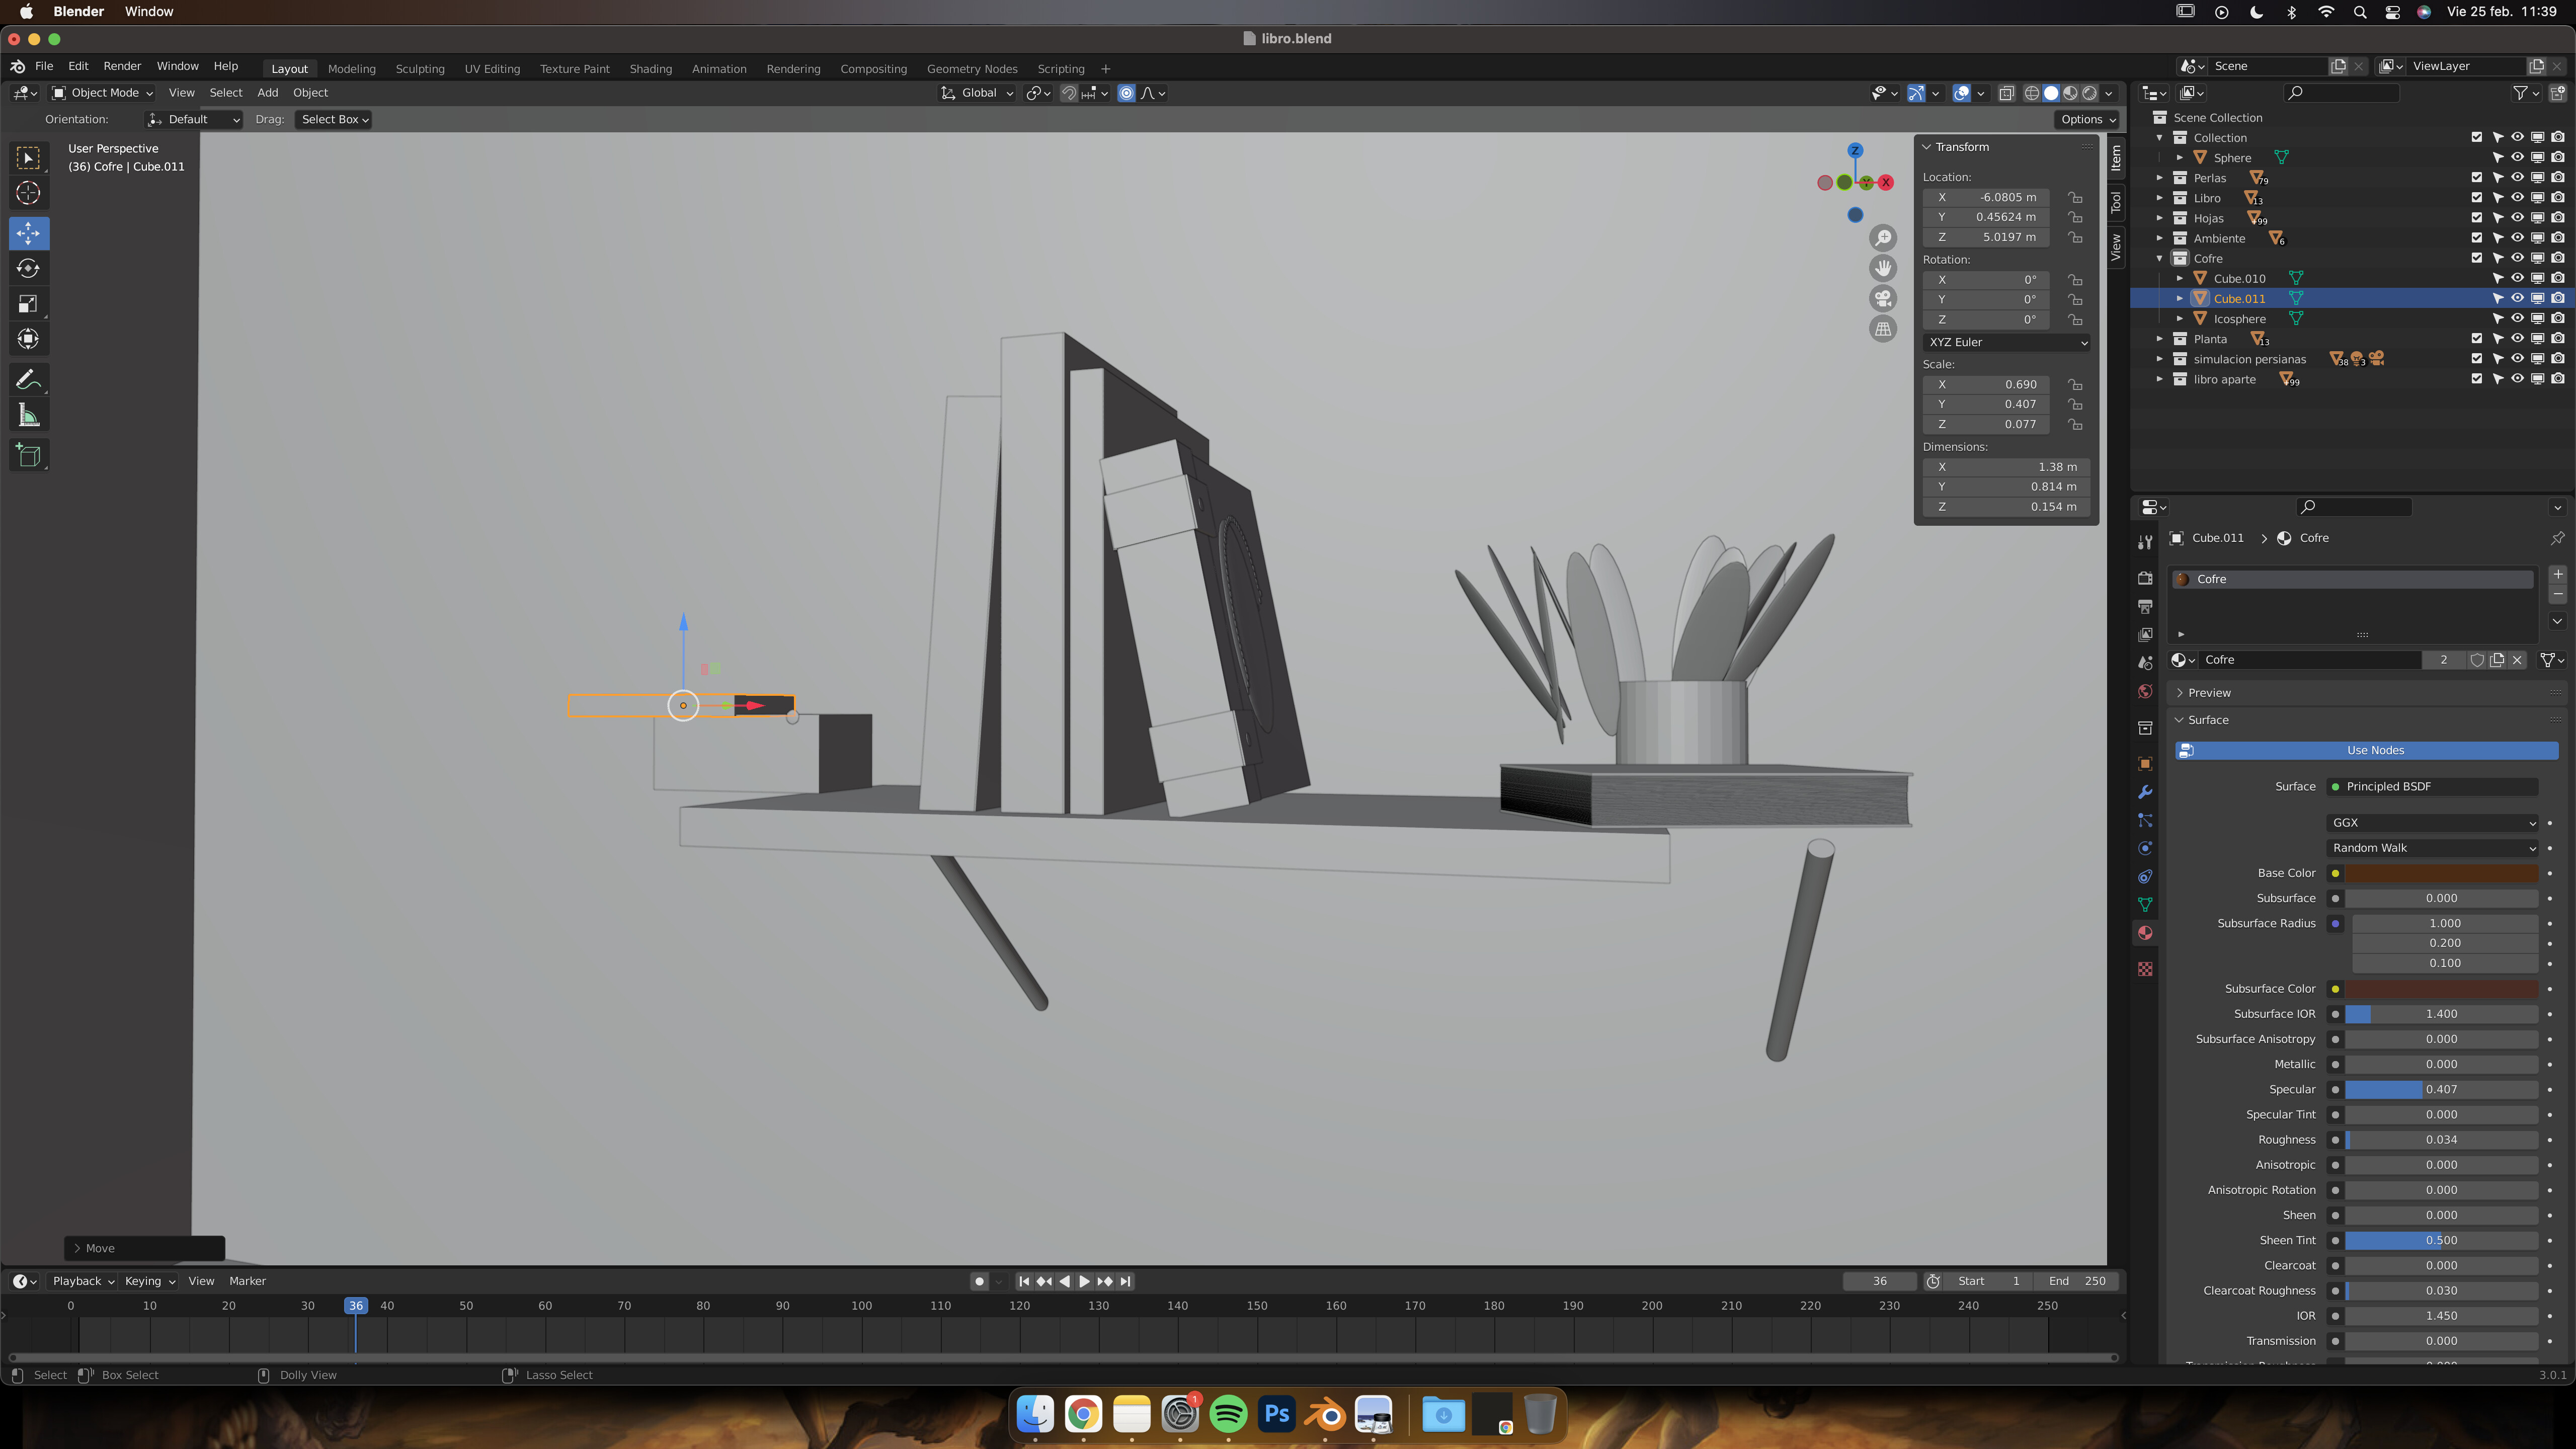Open the Render menu
The height and width of the screenshot is (1449, 2576).
[122, 66]
